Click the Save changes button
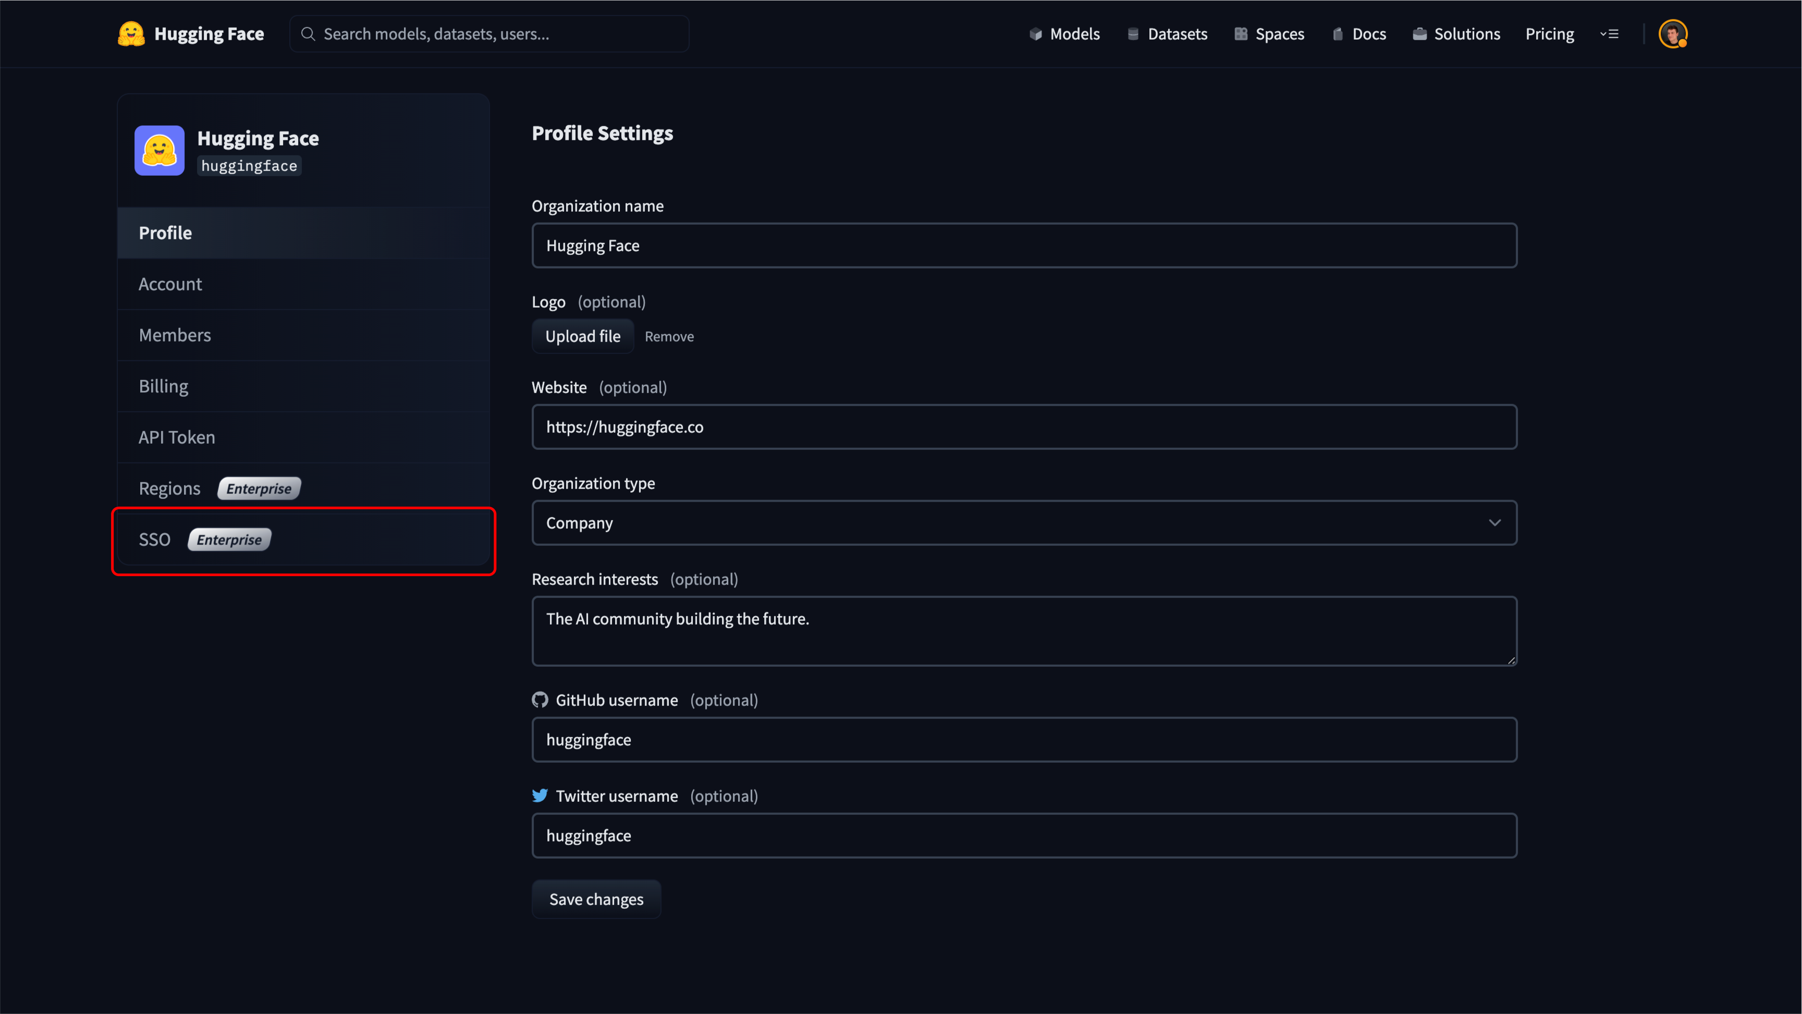 coord(595,898)
